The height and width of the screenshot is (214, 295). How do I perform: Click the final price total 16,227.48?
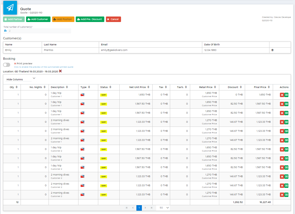tap(265, 202)
